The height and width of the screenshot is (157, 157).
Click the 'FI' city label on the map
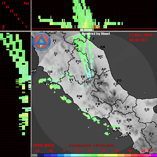pyautogui.click(x=54, y=41)
